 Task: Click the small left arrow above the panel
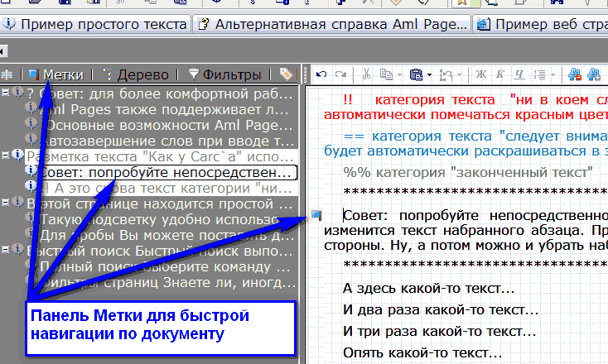click(x=3, y=50)
